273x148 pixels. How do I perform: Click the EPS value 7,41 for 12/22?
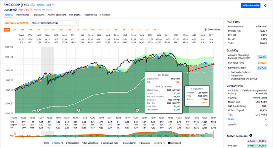170,122
